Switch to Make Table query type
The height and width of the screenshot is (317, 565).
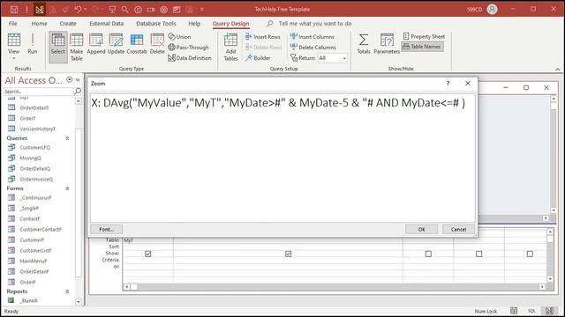click(77, 47)
